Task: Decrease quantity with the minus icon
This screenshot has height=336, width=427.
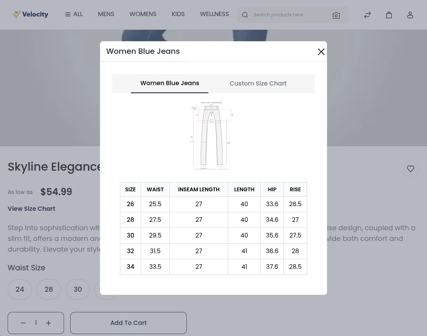Action: [23, 323]
